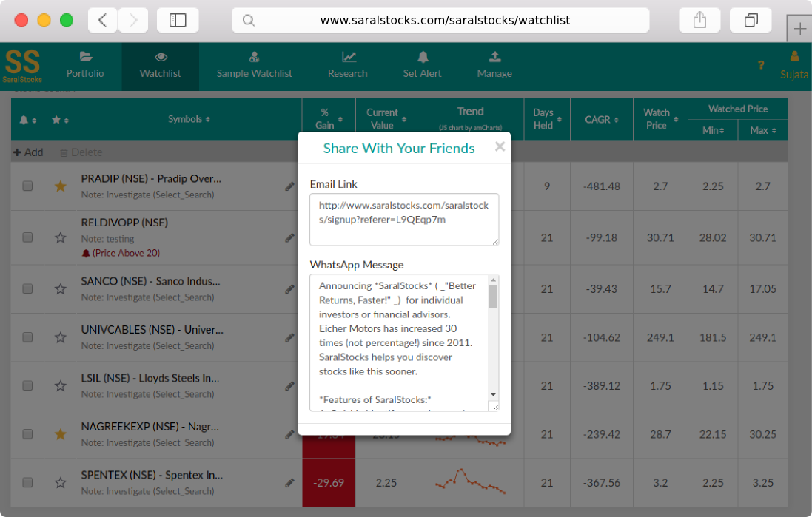Open the SANCO (NSE) stock link
The height and width of the screenshot is (517, 812).
point(151,281)
